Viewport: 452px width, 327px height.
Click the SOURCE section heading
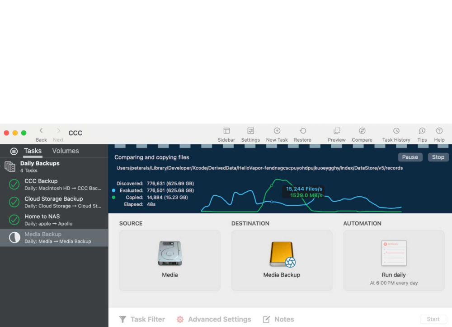pyautogui.click(x=131, y=223)
